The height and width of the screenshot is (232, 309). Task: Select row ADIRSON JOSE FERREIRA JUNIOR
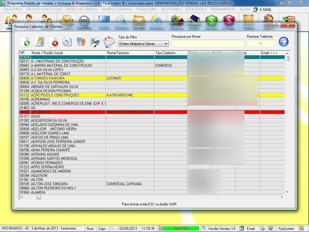pyautogui.click(x=152, y=142)
